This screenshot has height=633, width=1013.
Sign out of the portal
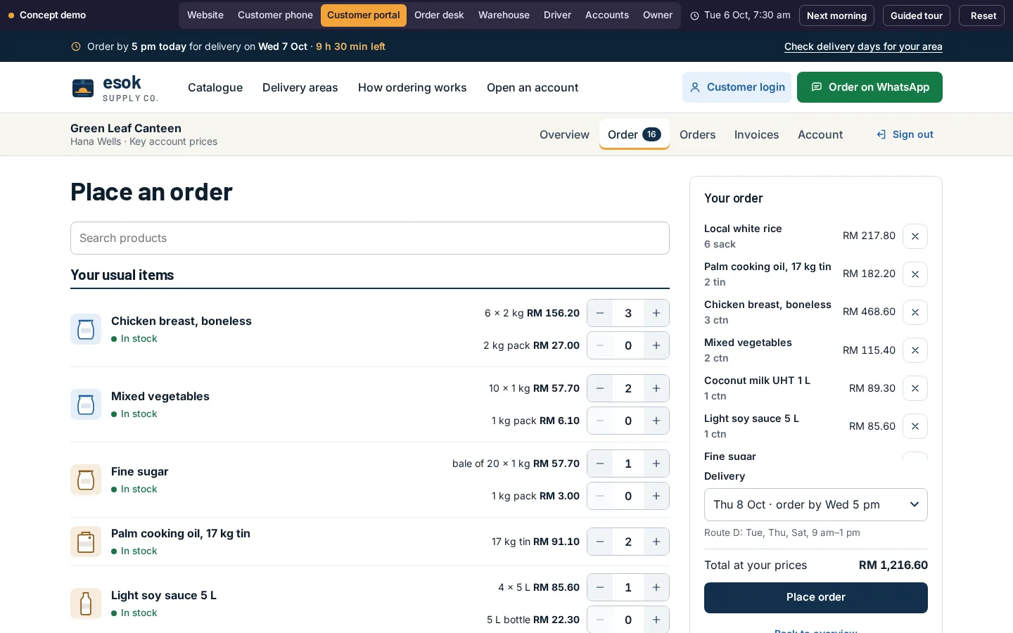click(905, 134)
